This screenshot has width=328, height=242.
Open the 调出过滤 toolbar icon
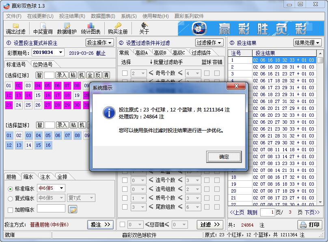(x=15, y=28)
